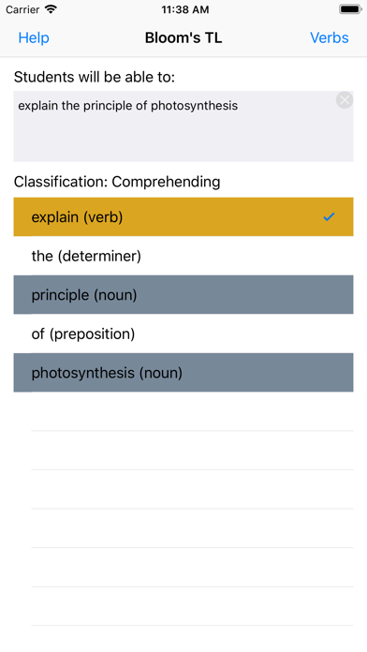Tap the status bar clock
Viewport: 367px width, 652px height.
tap(185, 9)
